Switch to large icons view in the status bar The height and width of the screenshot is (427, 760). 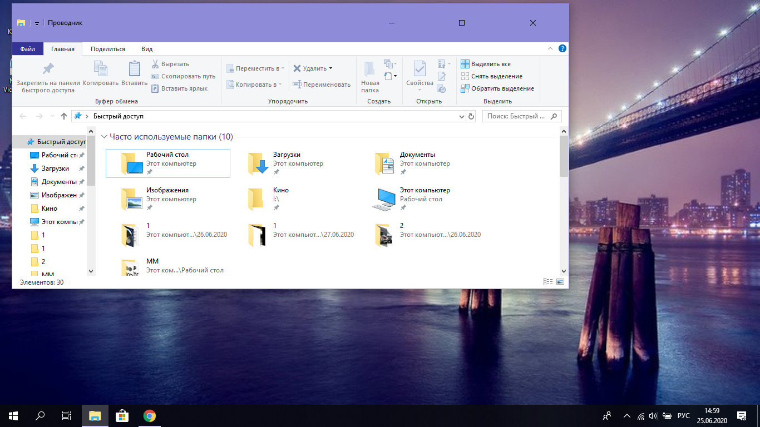point(560,282)
